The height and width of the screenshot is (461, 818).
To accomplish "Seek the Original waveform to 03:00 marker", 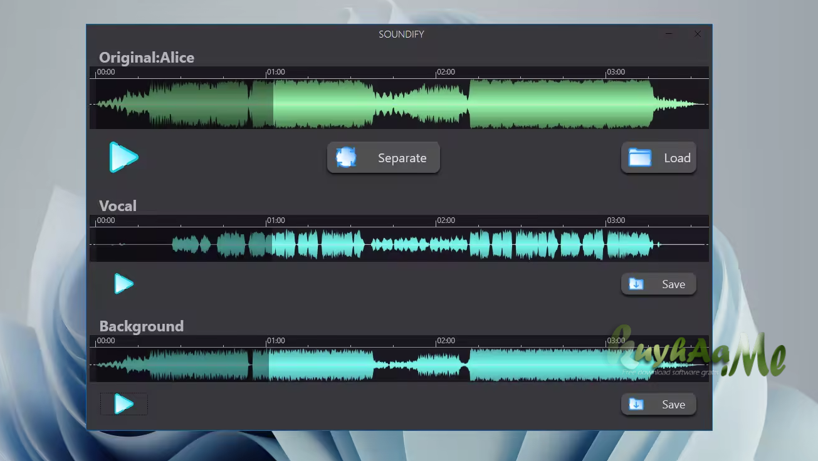I will tap(616, 72).
